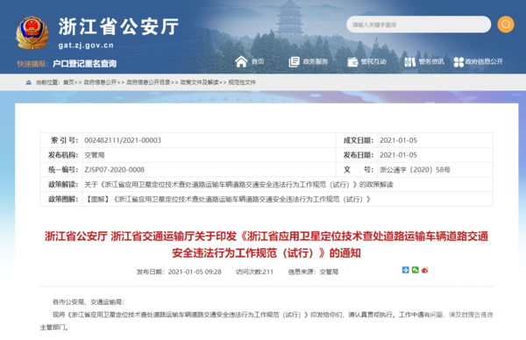
Task: Click unified code ZJSP07-2020-0008
Action: coord(114,170)
